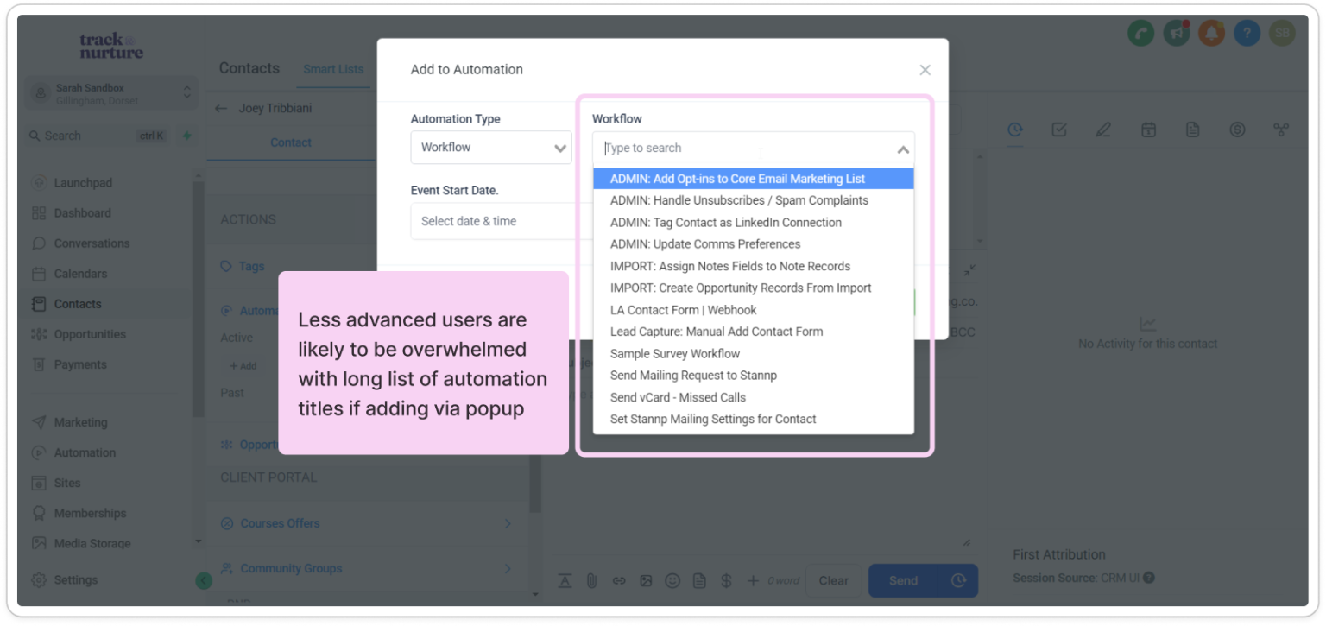Screen dimensions: 1326x626
Task: Open Conversations in the sidebar
Action: click(92, 243)
